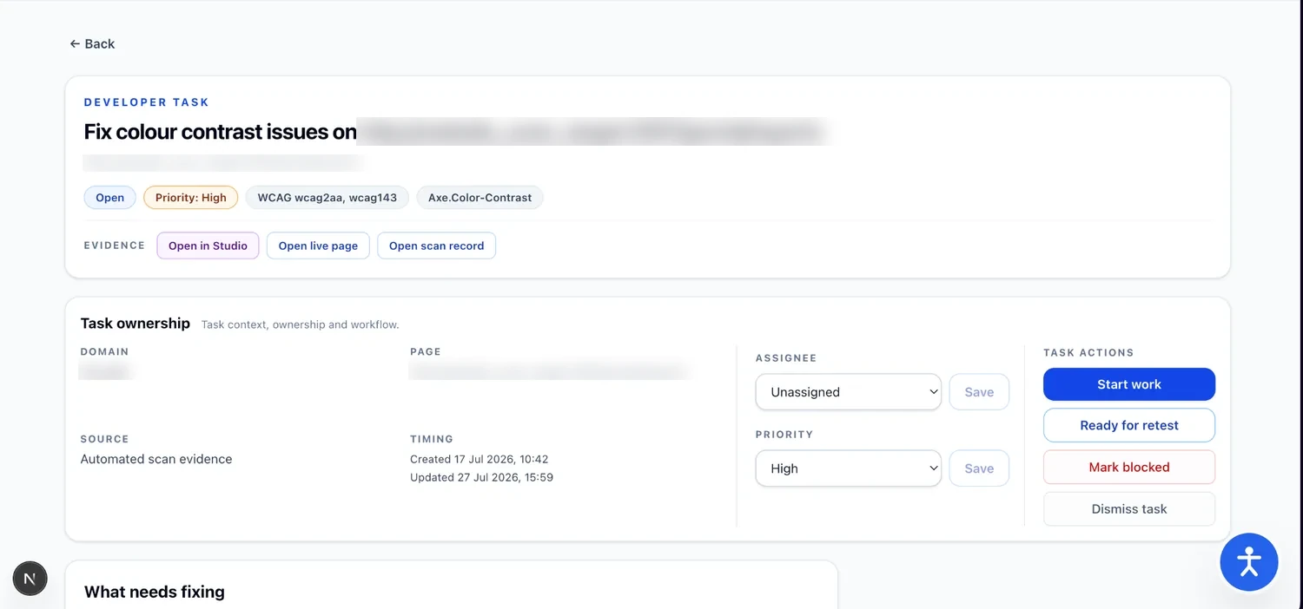Click the EVIDENCE label
This screenshot has width=1303, height=609.
(x=115, y=246)
